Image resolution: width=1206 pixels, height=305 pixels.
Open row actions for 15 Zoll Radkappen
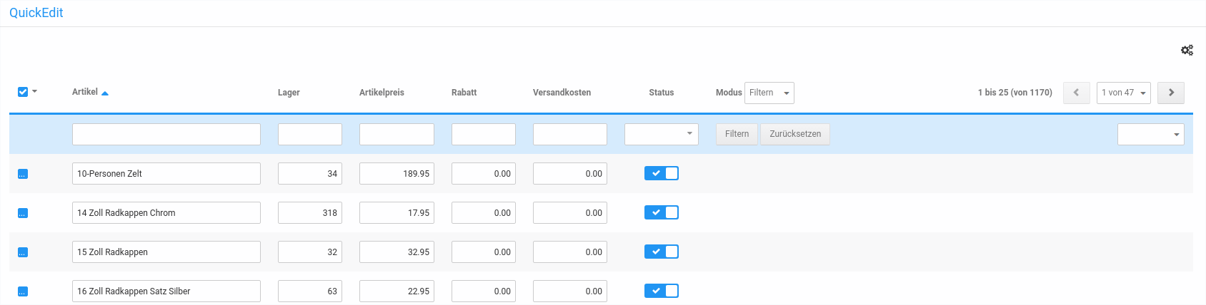(23, 252)
